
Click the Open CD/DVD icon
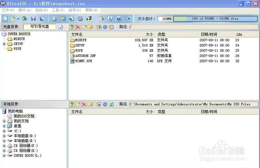[x=24, y=19]
